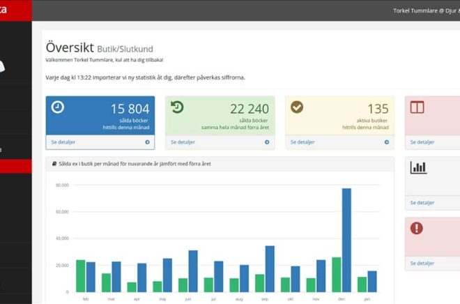Image resolution: width=460 pixels, height=304 pixels.
Task: Click the history icon on 22 240 card
Action: coord(177,107)
